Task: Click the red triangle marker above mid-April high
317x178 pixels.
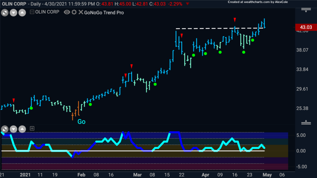Action: pos(235,20)
